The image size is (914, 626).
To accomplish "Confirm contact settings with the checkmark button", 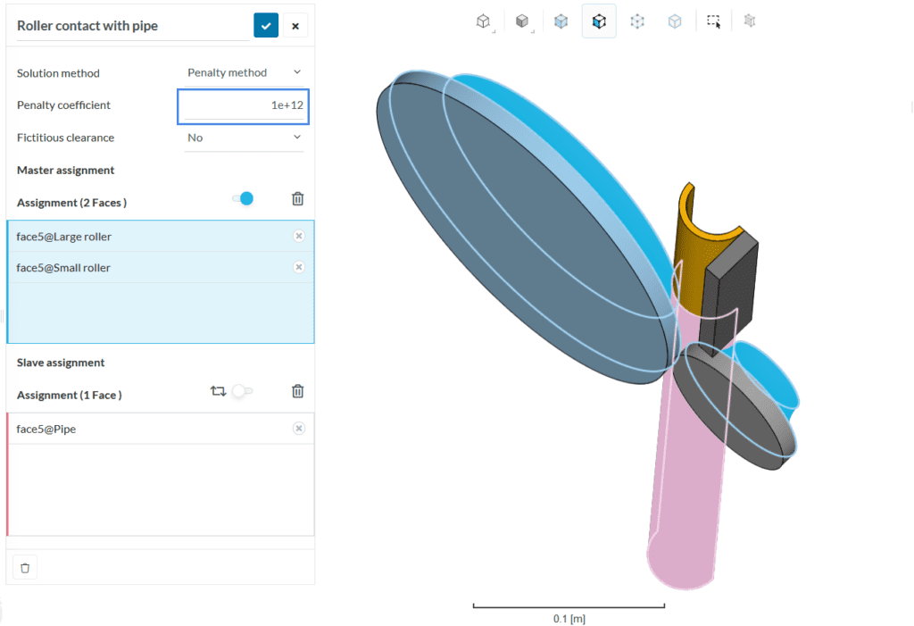I will coord(266,26).
